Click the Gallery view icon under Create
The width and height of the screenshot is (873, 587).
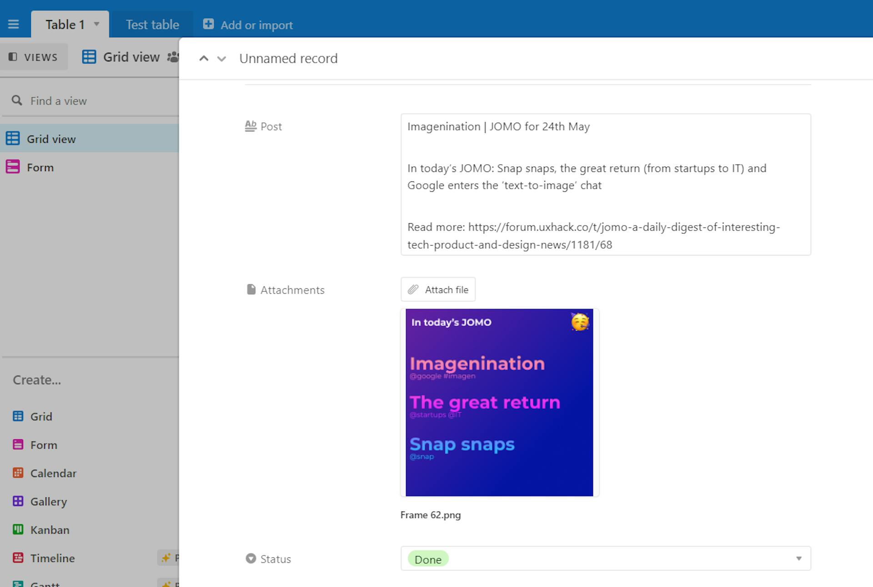click(18, 501)
